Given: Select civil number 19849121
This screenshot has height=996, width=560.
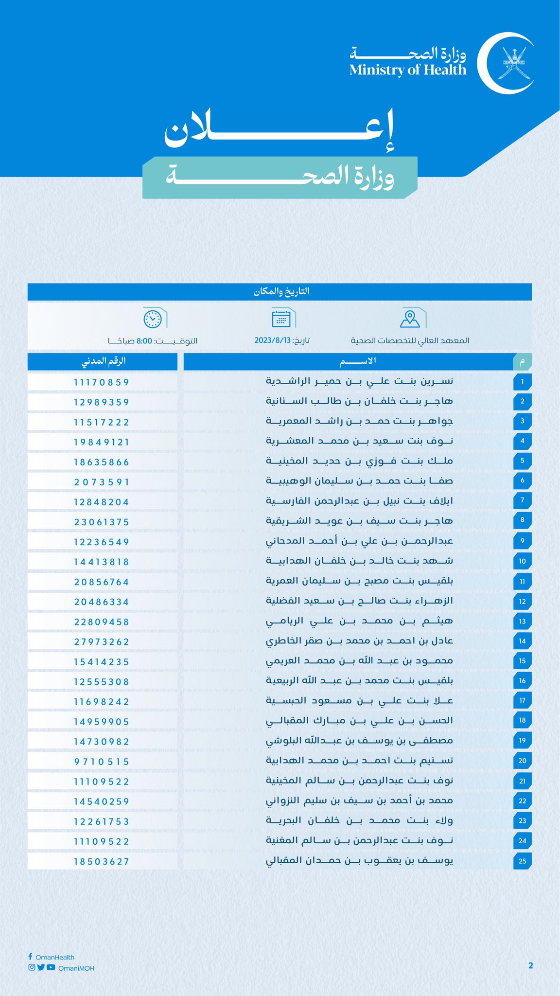Looking at the screenshot, I should [102, 442].
